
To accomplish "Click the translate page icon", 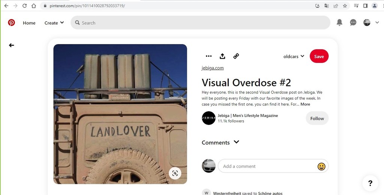I will (327, 6).
